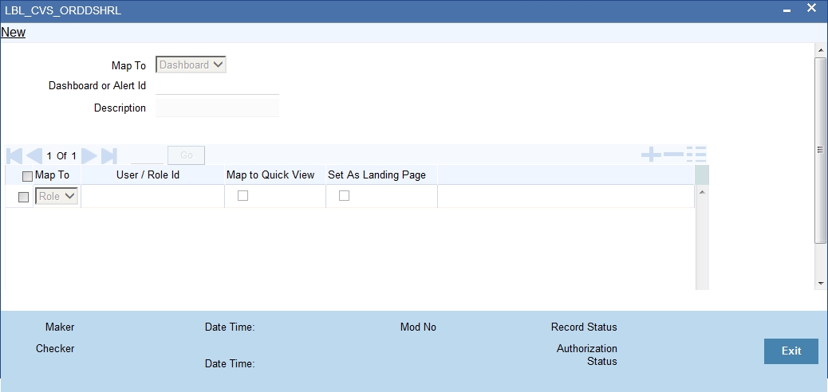Viewport: 828px width, 392px height.
Task: Delete selected row with minus icon
Action: click(x=674, y=155)
